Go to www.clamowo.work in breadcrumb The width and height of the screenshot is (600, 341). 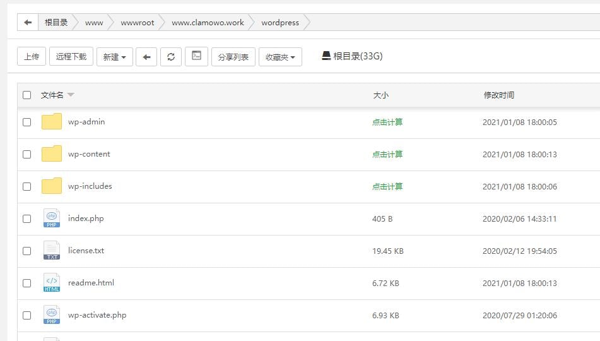click(208, 23)
